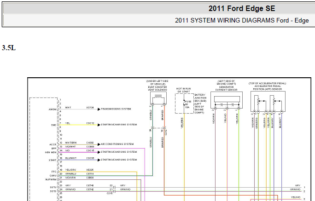Click the "WHT" wire color on pin 3
Screen dimensions: 315x201
[68, 108]
